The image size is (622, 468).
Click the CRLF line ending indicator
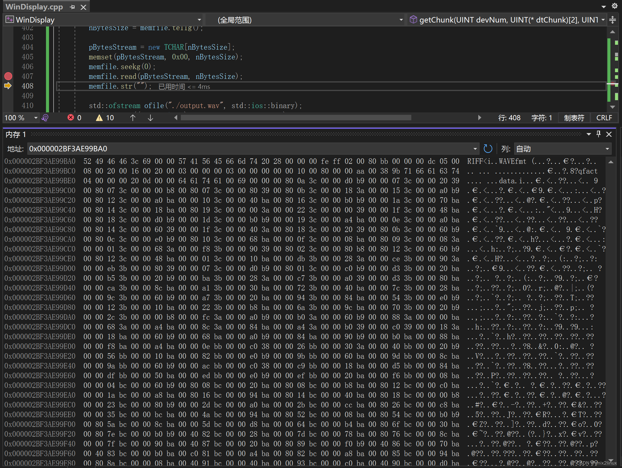(x=604, y=118)
